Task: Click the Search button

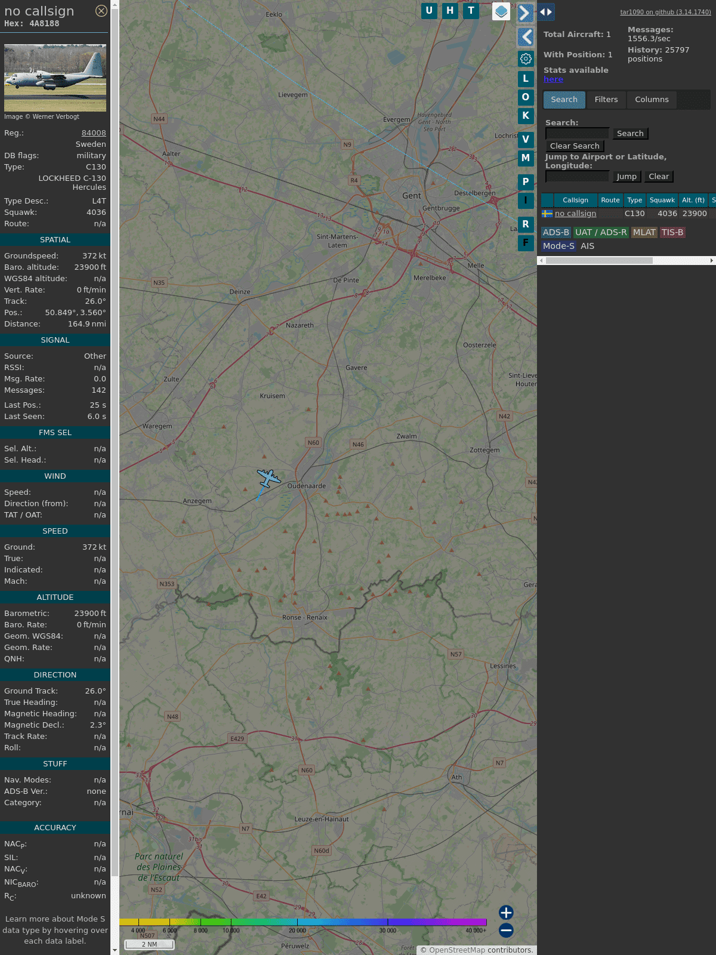Action: pyautogui.click(x=630, y=134)
